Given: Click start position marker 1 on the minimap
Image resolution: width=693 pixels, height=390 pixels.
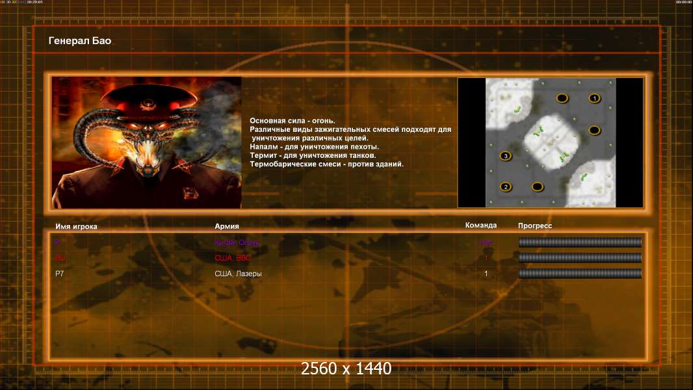Looking at the screenshot, I should (x=594, y=98).
